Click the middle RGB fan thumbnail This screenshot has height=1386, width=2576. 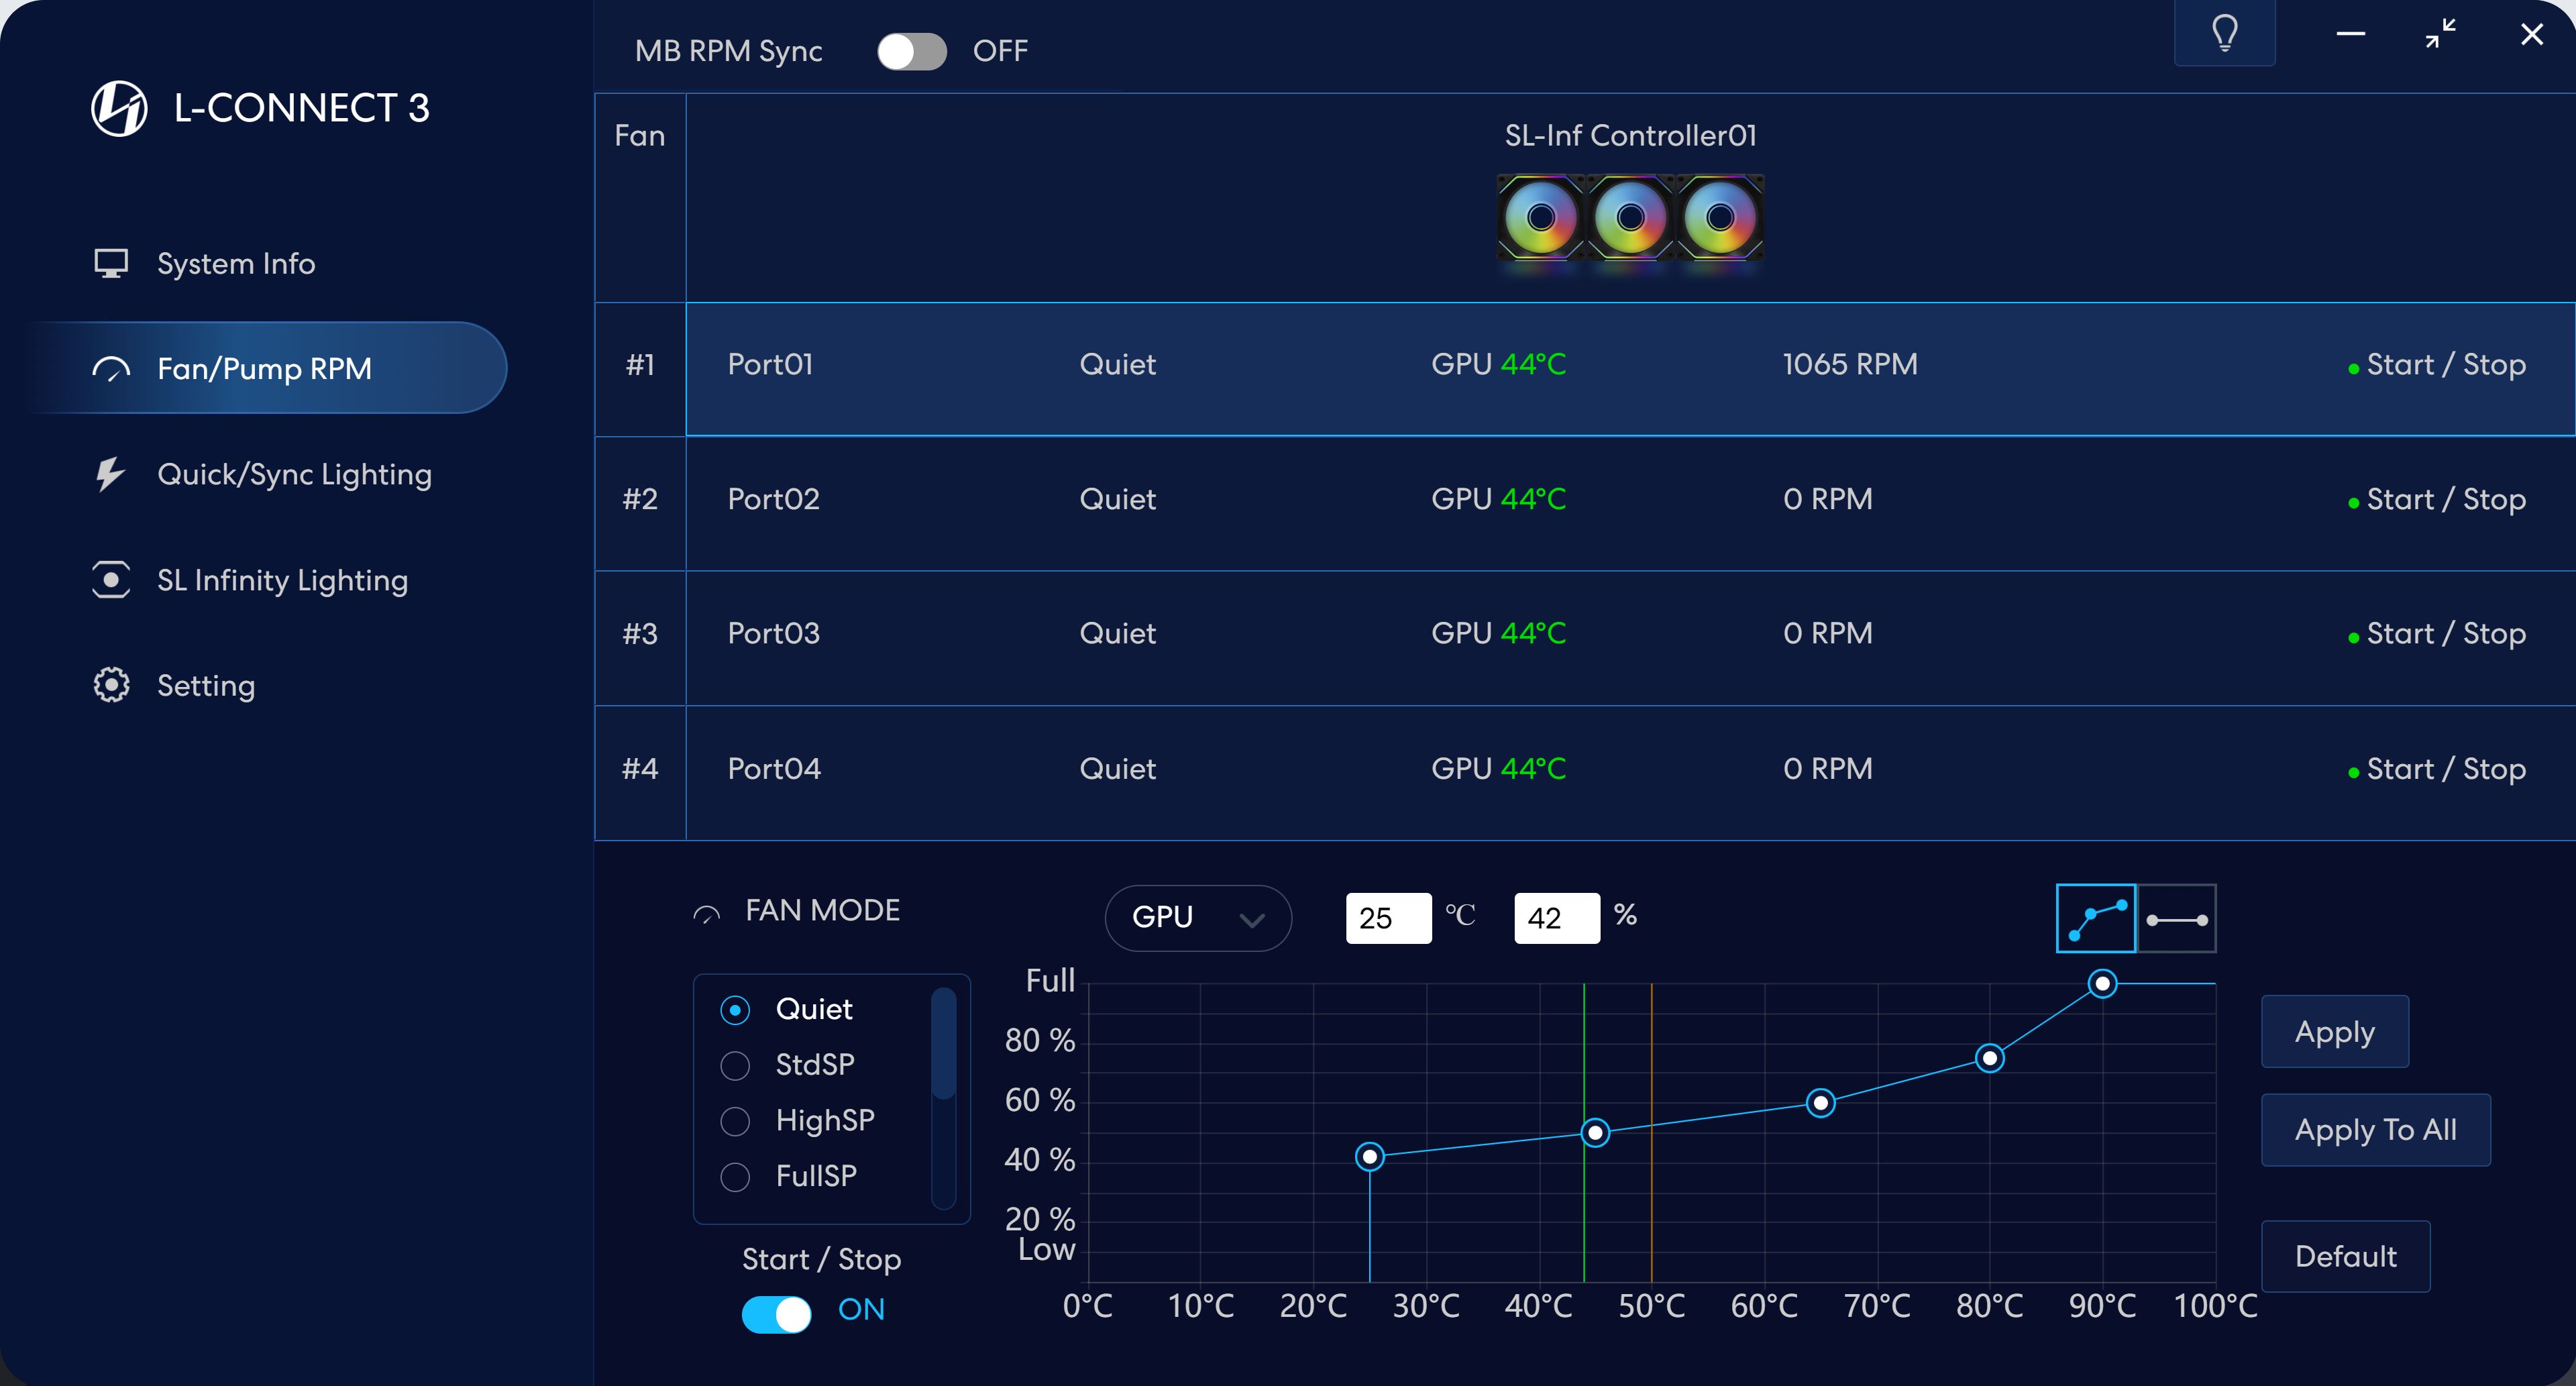1630,217
